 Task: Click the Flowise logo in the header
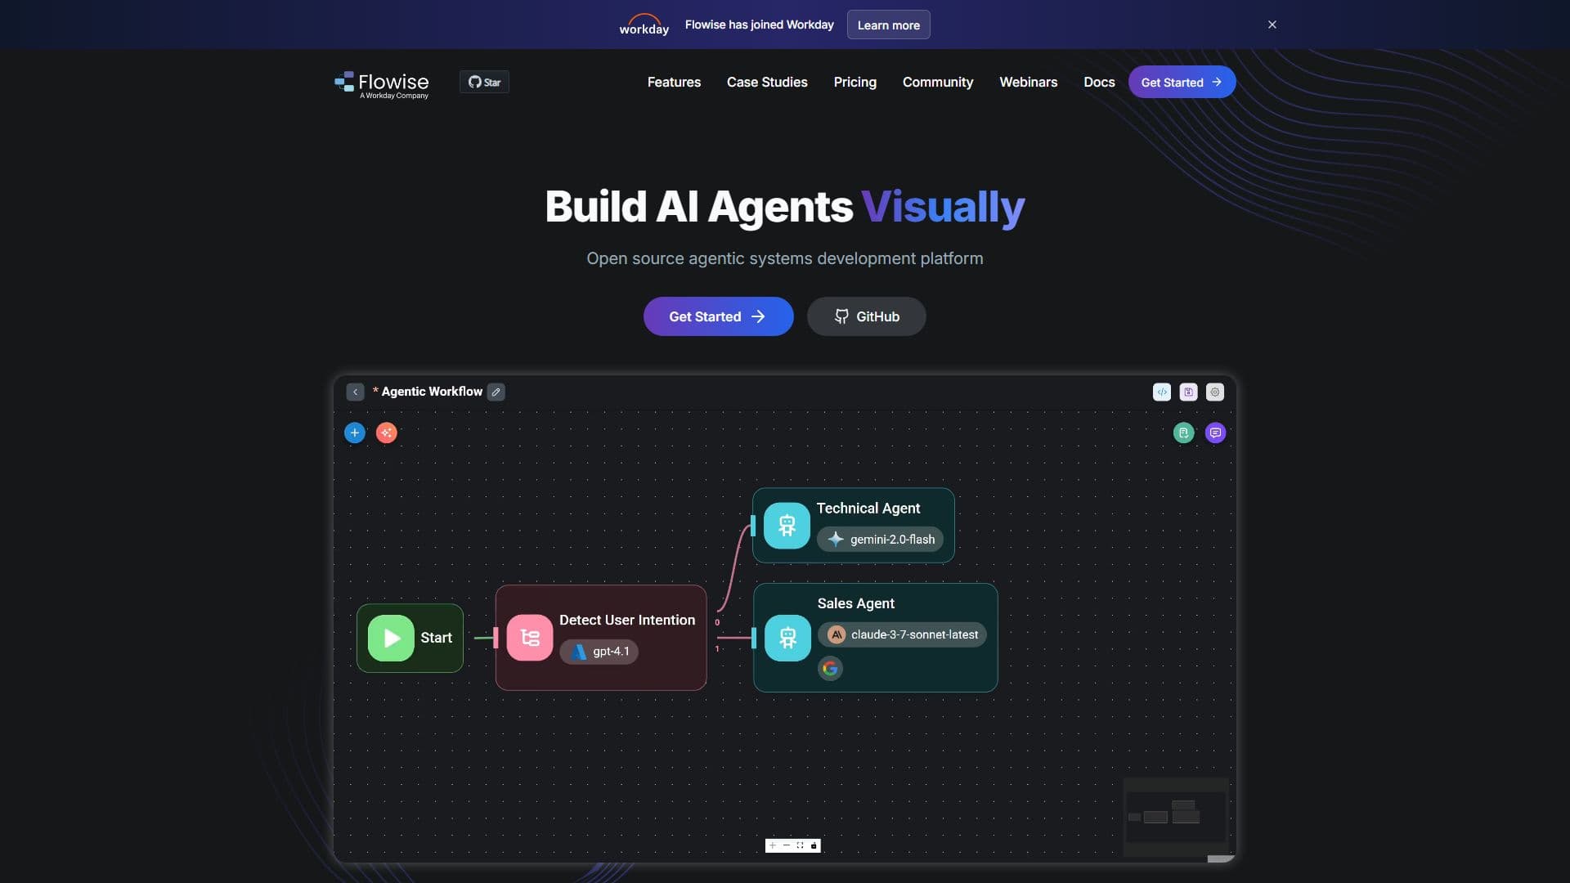coord(381,84)
